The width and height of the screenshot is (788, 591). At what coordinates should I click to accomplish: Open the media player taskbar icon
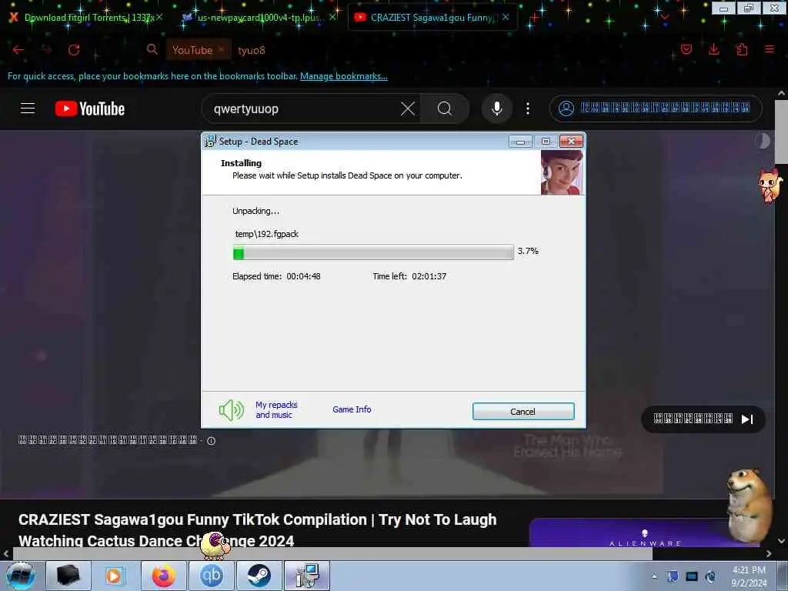pyautogui.click(x=115, y=576)
